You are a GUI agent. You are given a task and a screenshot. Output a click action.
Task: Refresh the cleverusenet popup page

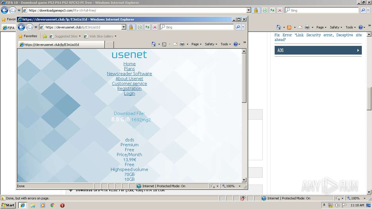[x=147, y=27]
